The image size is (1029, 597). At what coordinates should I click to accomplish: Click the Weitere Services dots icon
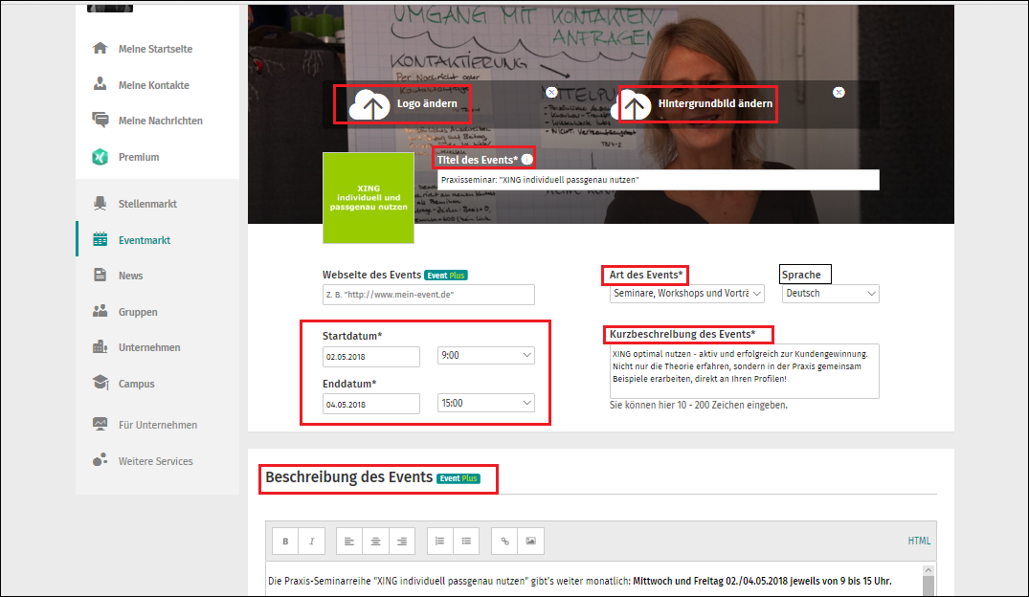tap(100, 460)
